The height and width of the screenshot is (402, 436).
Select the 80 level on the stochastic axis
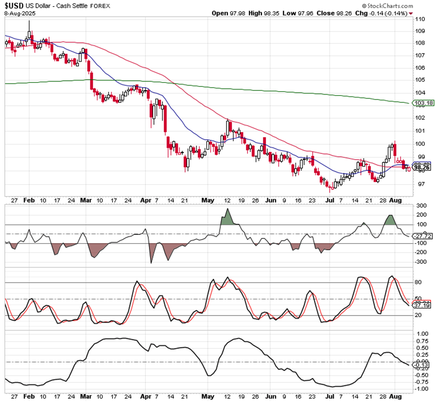pyautogui.click(x=419, y=282)
